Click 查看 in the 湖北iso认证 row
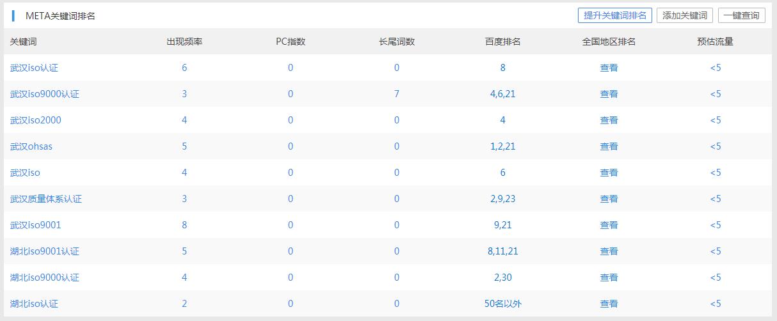777x321 pixels. pos(609,304)
